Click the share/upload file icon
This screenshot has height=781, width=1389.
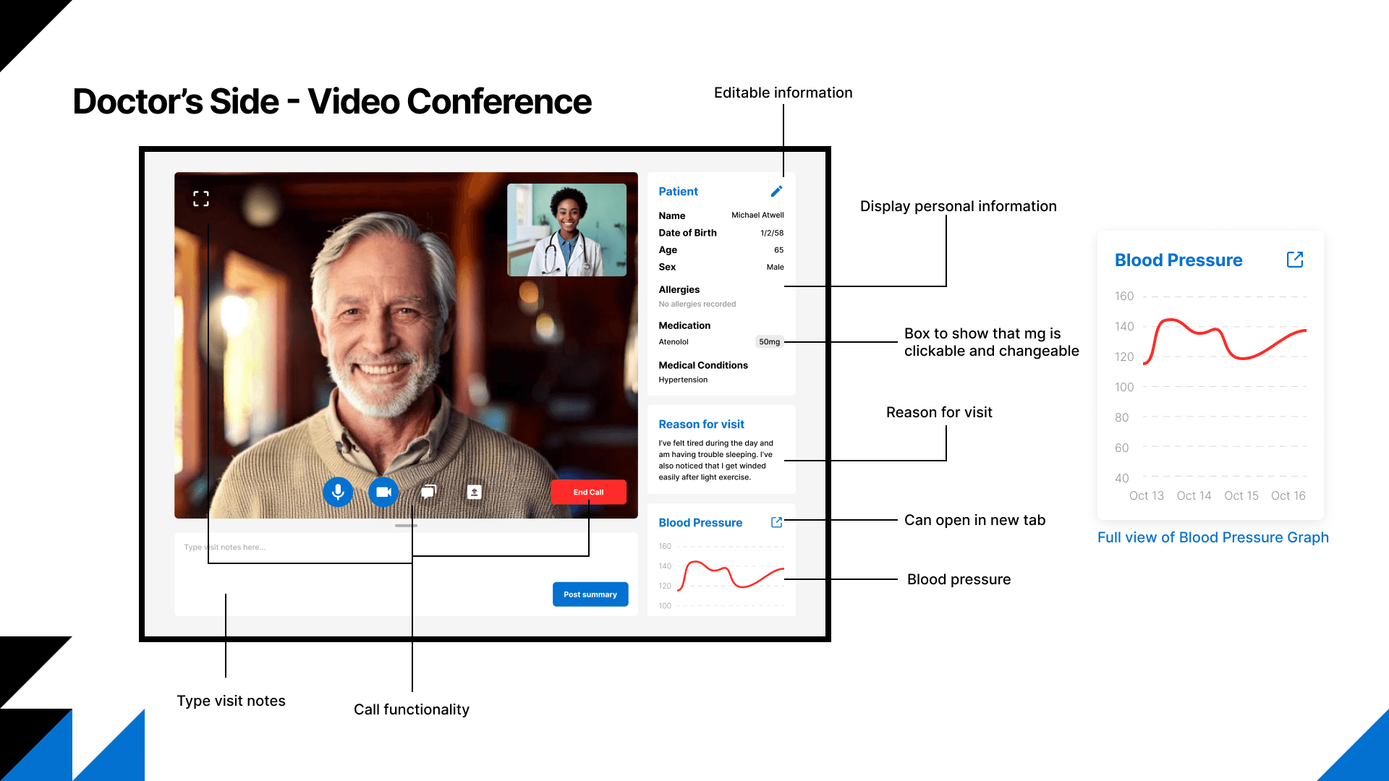475,492
